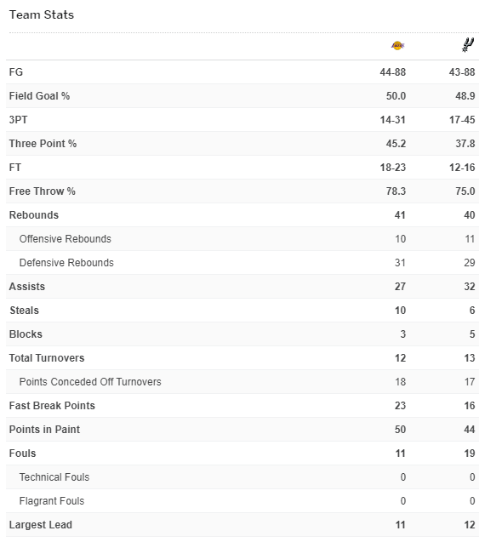485x542 pixels.
Task: Click the FG row label
Action: coord(16,71)
